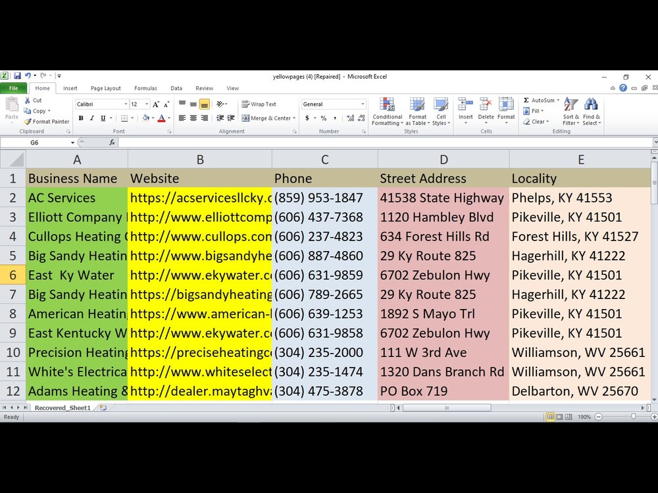Viewport: 658px width, 493px height.
Task: Activate the Format Painter
Action: 47,122
